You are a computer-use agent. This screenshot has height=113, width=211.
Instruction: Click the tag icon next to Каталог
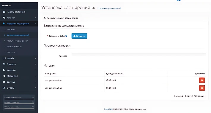point(4,18)
